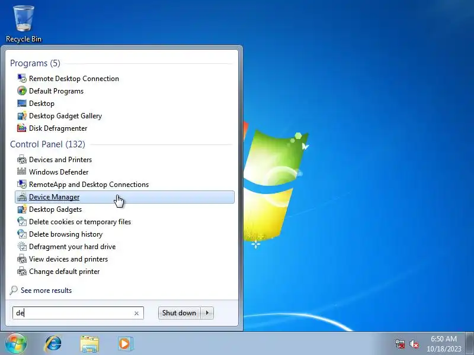Clear the search box with the X
Viewport: 474px width, 355px height.
(x=136, y=314)
